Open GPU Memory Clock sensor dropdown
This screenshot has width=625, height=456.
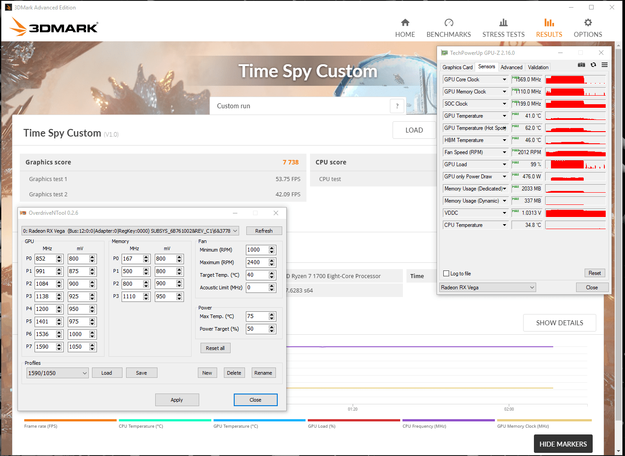[504, 92]
